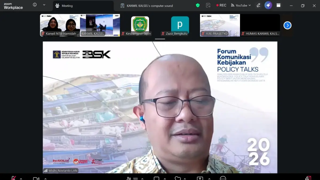Screen dimensions: 320x180
Task: Click muted mic icon on Kesbangpol-Tapin
Action: click(123, 34)
